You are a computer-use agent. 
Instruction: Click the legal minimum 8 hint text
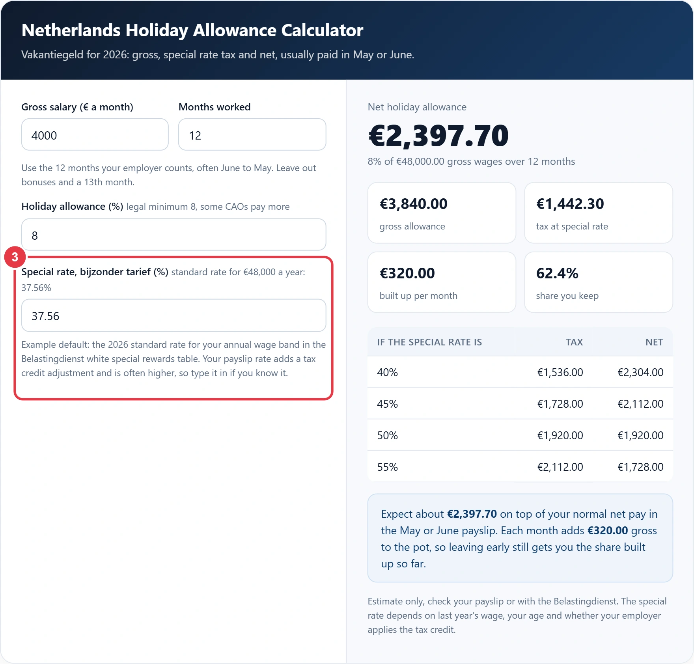click(x=208, y=206)
